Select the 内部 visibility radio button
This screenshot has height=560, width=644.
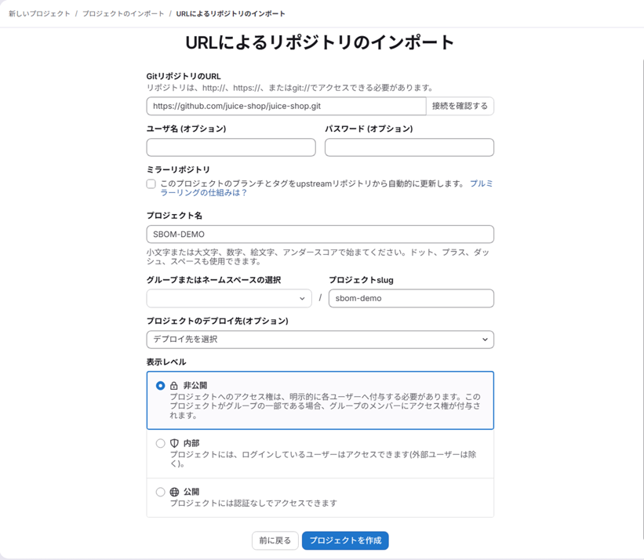pyautogui.click(x=160, y=443)
